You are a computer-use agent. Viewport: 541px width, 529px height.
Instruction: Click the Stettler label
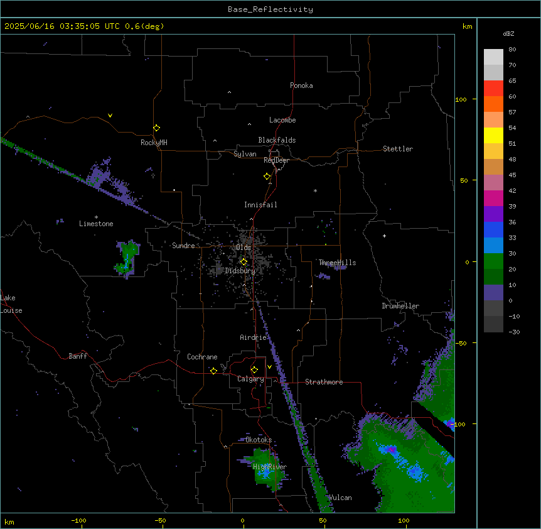(398, 149)
